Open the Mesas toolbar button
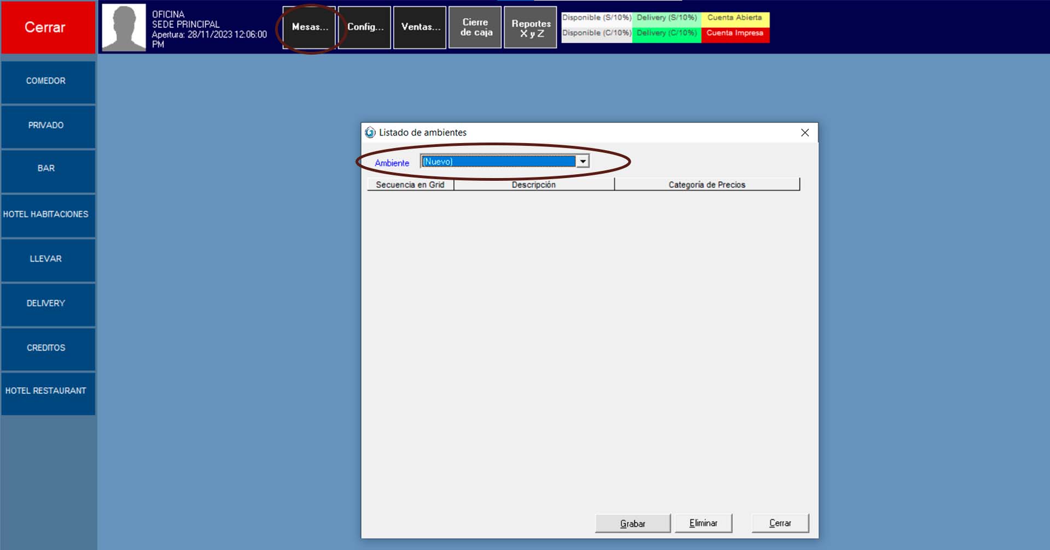This screenshot has height=550, width=1050. [310, 27]
